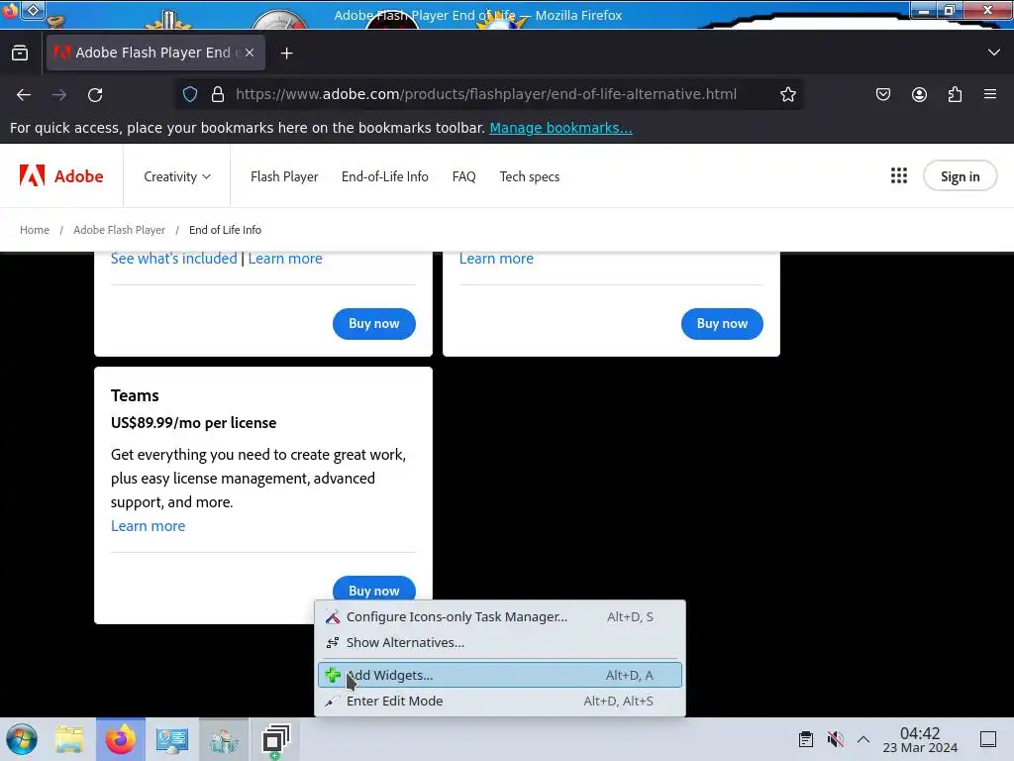The height and width of the screenshot is (761, 1014).
Task: Open Firefox View in tab bar
Action: (x=20, y=53)
